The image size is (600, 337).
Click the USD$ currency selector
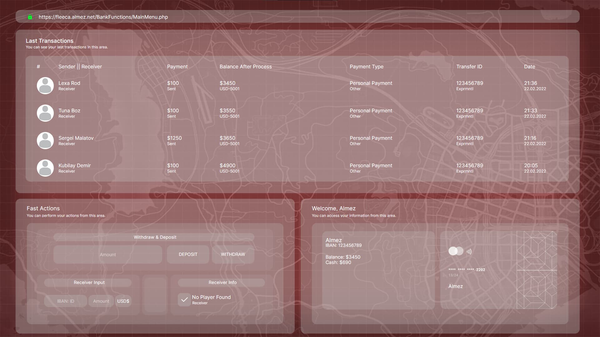[123, 301]
